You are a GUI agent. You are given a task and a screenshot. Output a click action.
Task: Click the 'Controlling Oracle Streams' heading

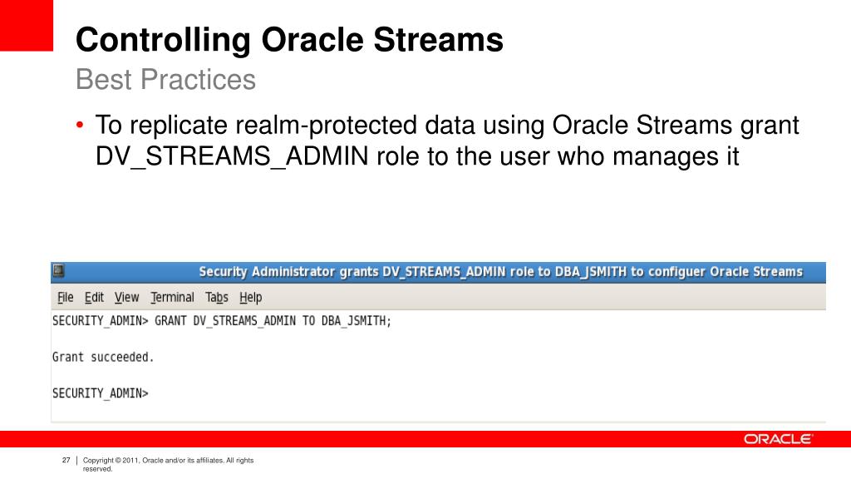coord(289,40)
